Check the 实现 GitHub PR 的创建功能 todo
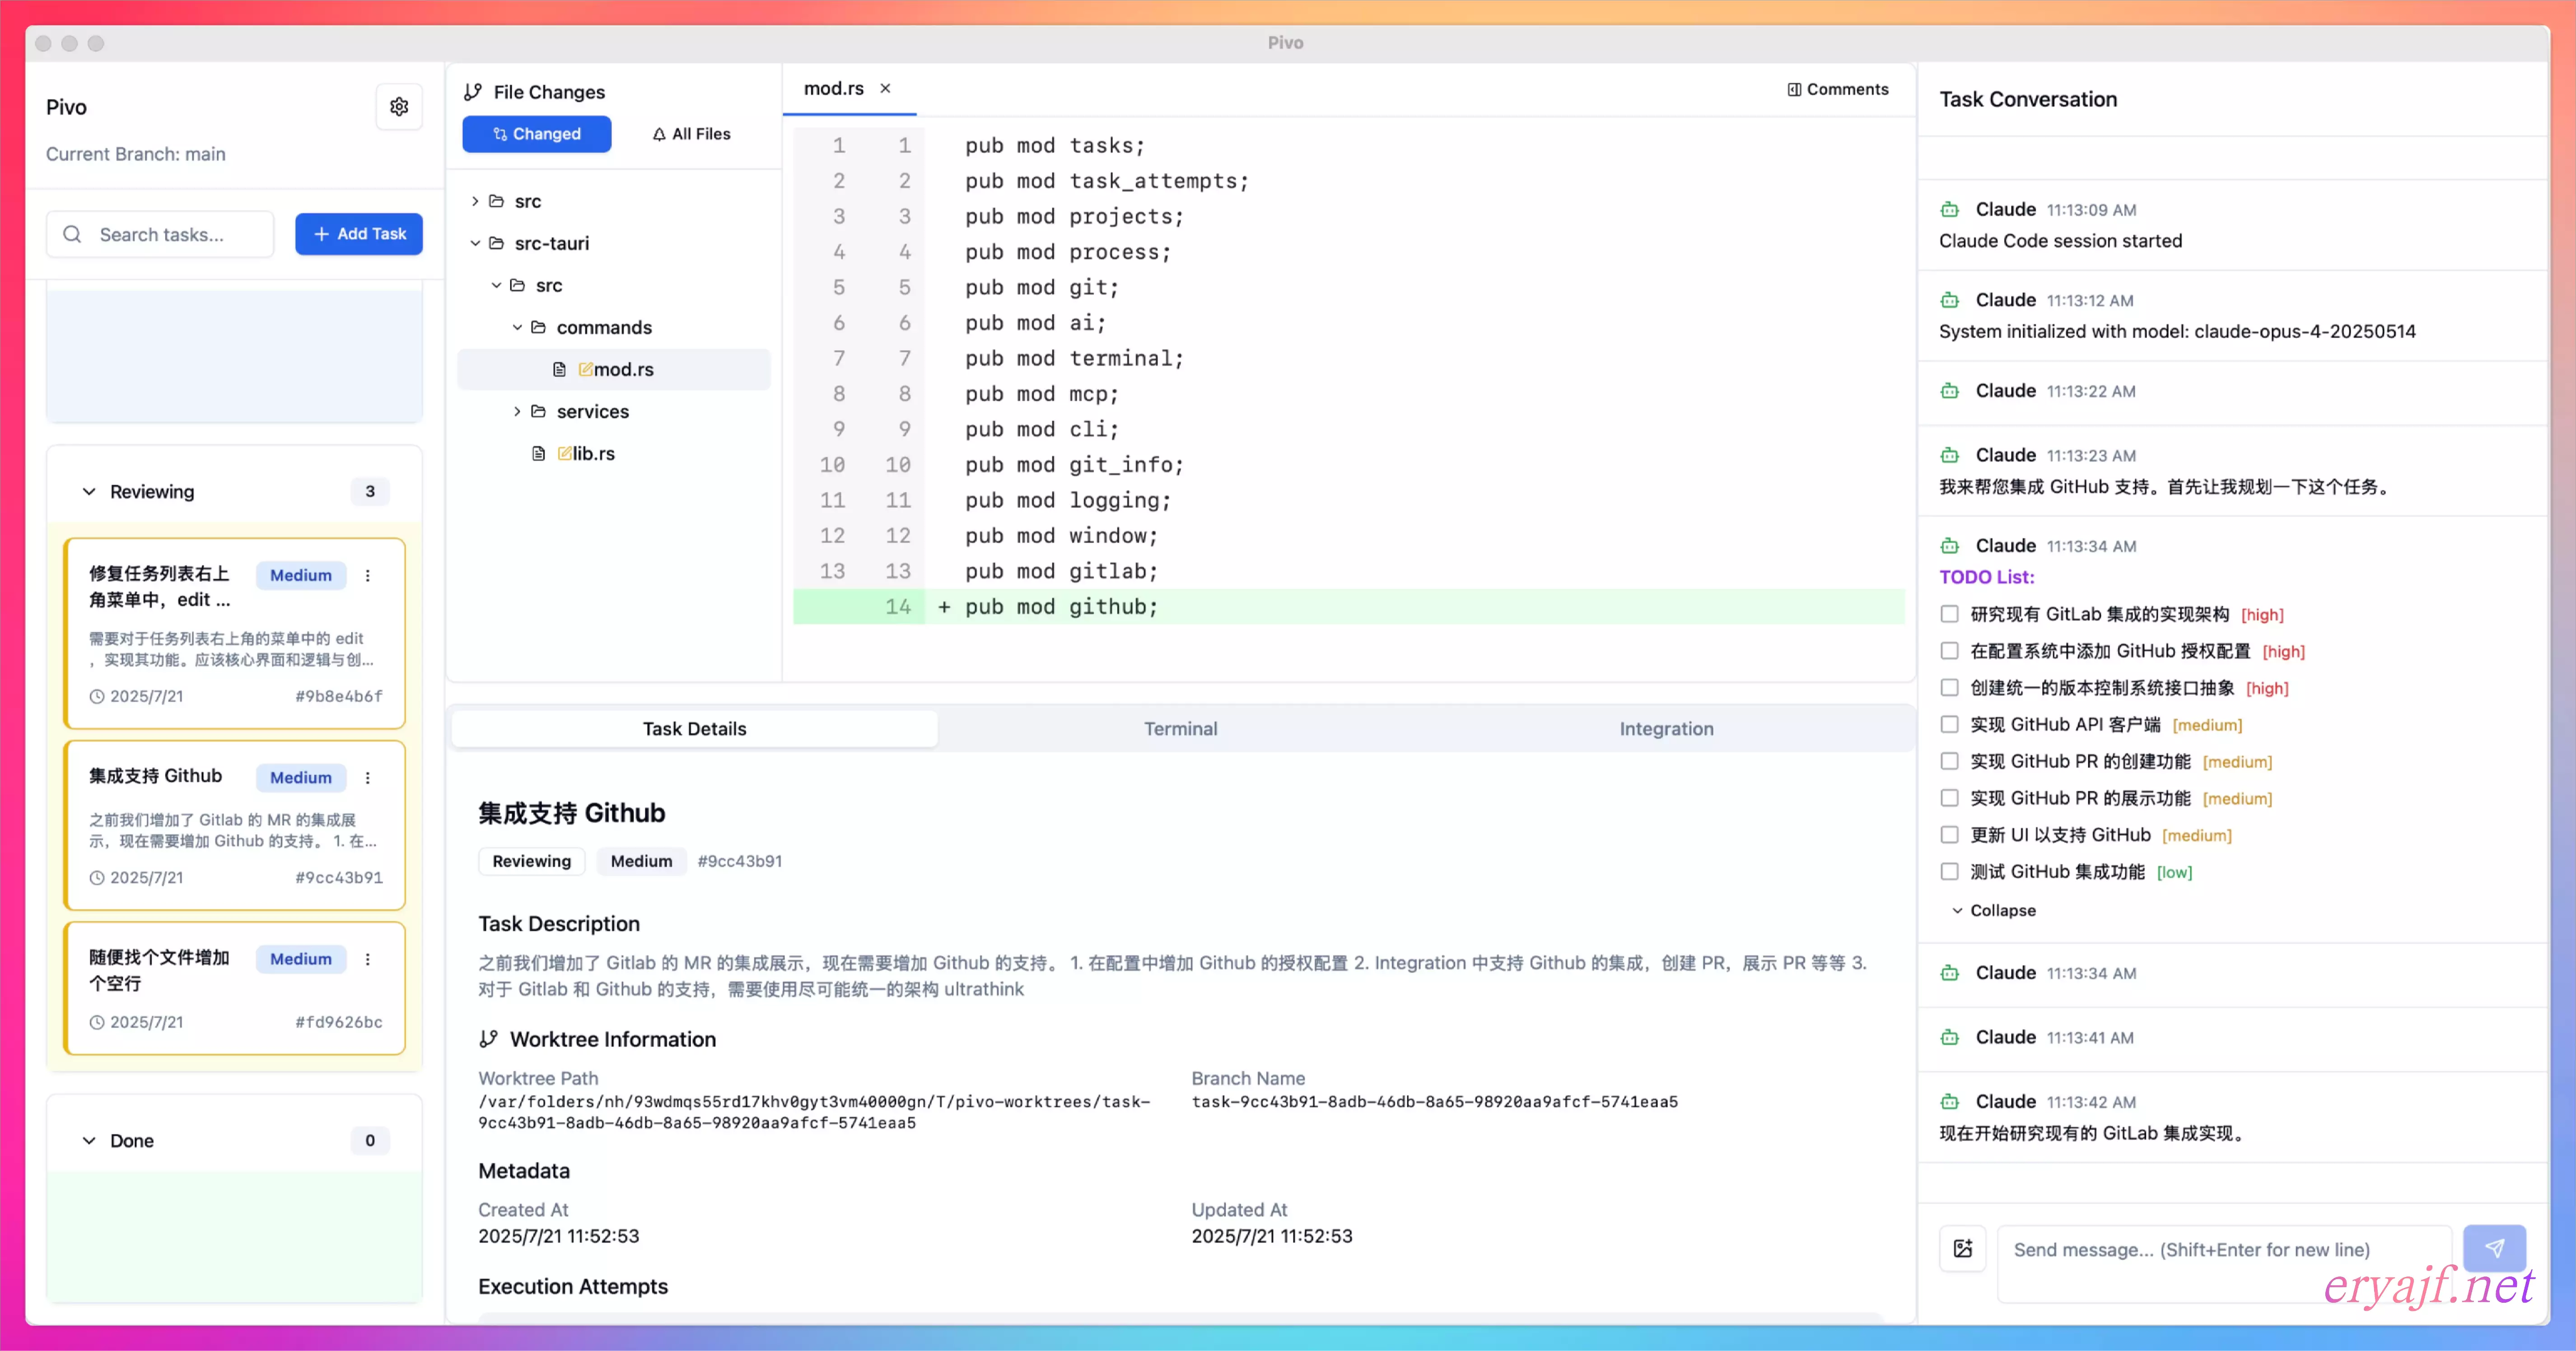 [1949, 761]
